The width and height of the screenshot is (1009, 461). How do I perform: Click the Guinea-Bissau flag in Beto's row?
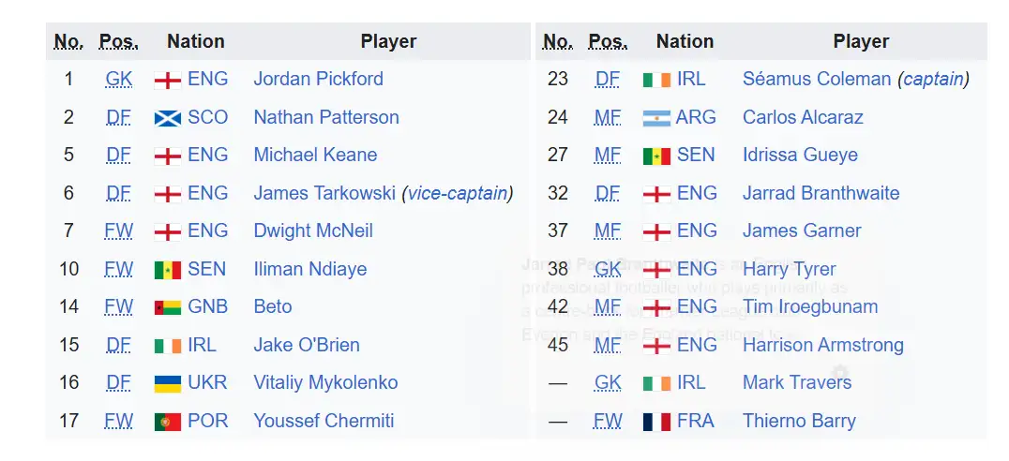point(168,307)
